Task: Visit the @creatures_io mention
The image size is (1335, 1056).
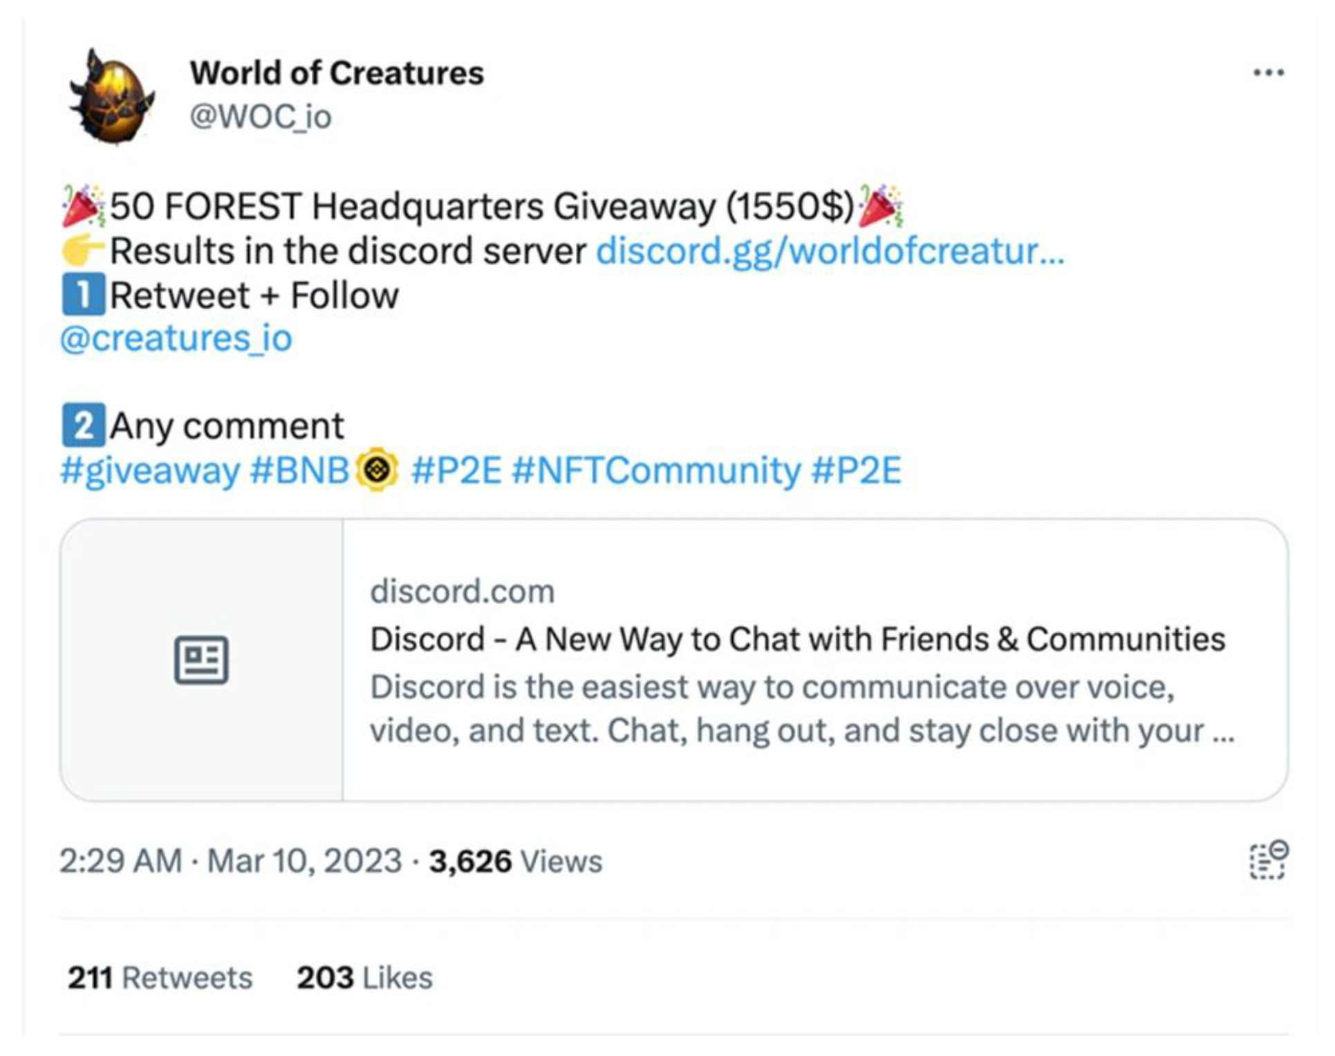Action: 176,339
